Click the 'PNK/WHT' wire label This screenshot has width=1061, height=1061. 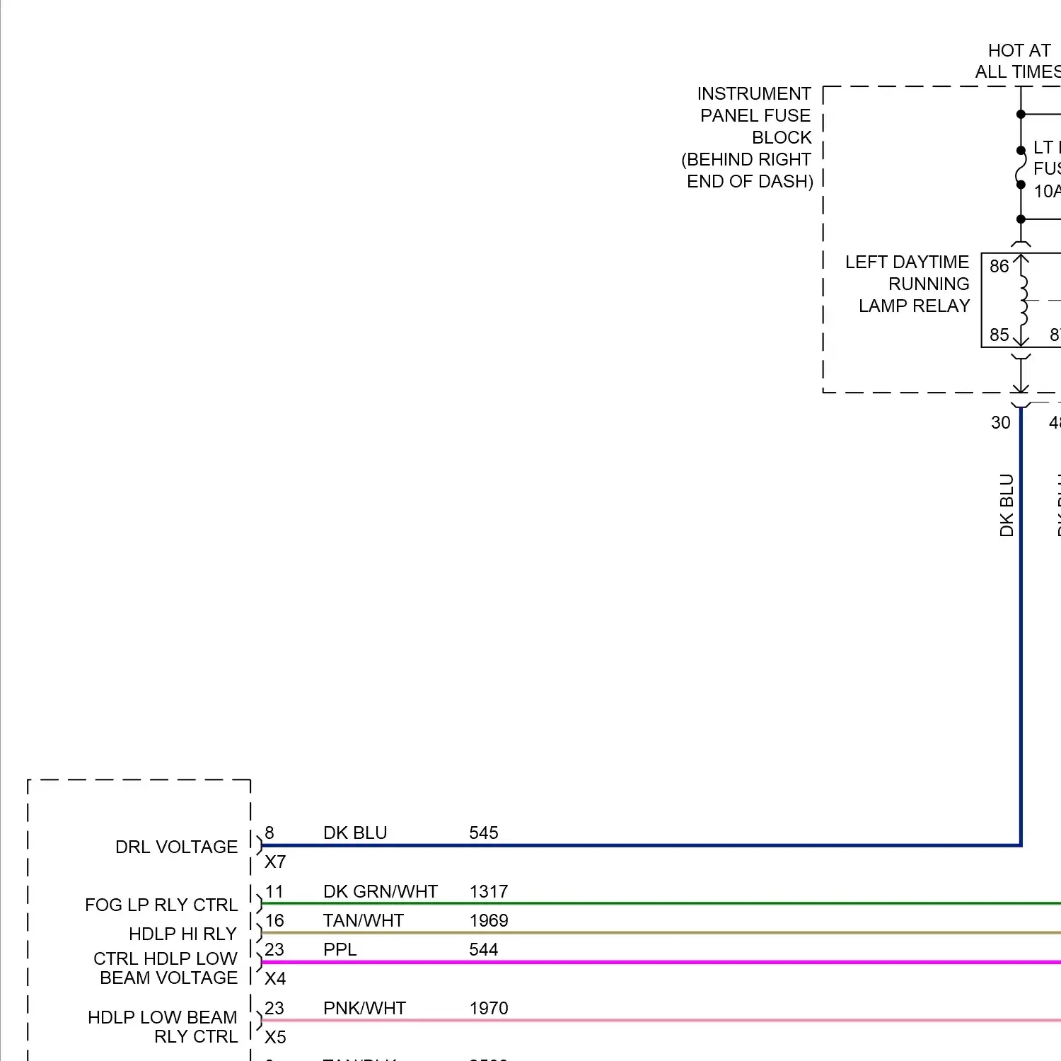click(x=364, y=1008)
